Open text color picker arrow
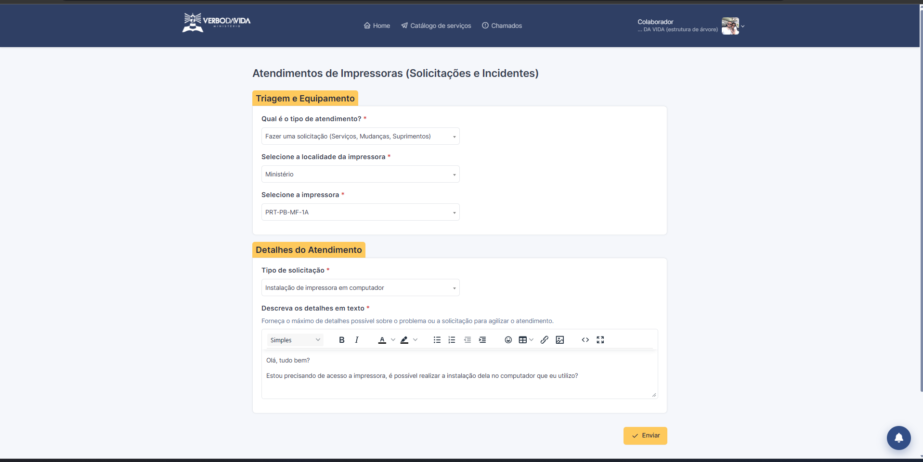 [393, 340]
